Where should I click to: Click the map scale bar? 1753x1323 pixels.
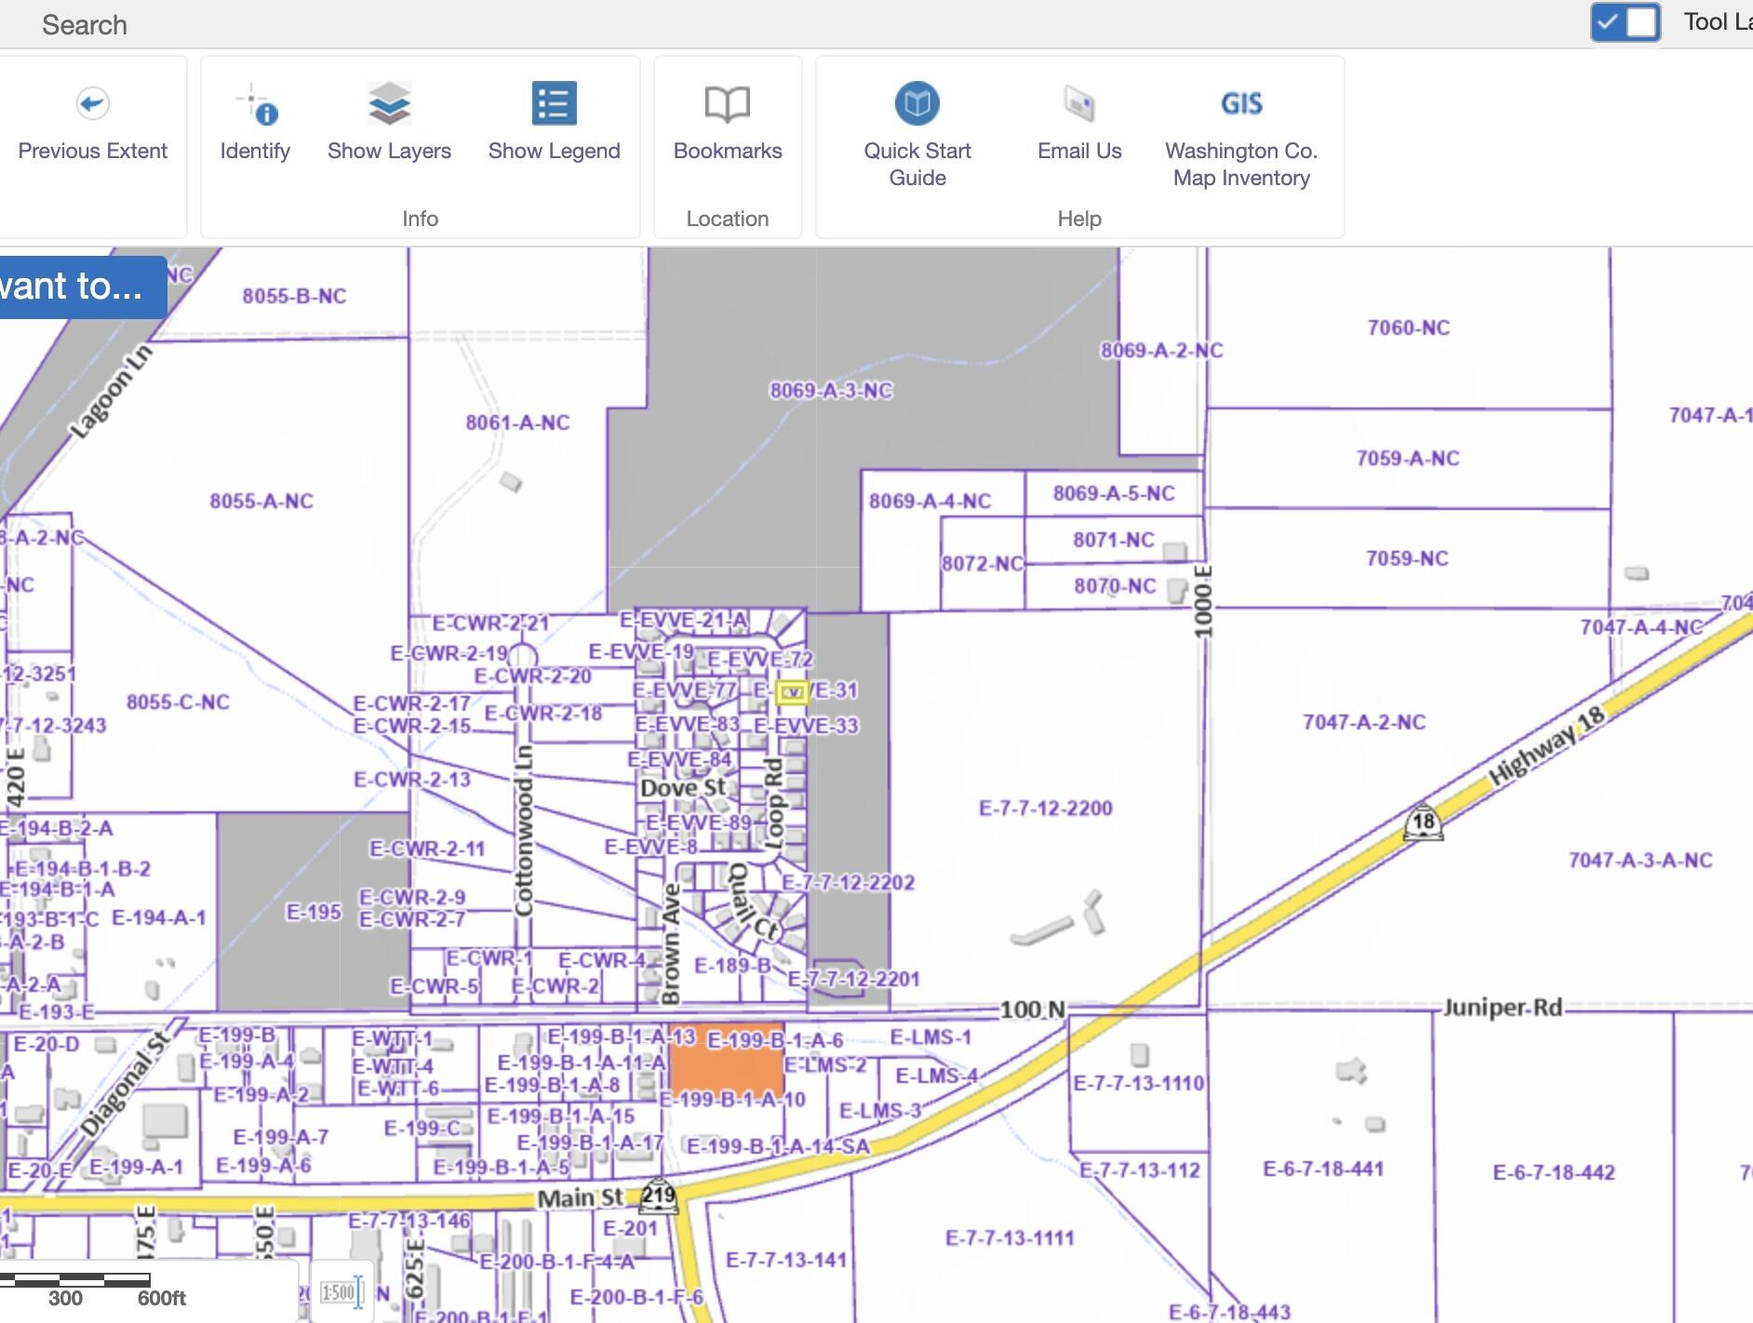coord(74,1282)
